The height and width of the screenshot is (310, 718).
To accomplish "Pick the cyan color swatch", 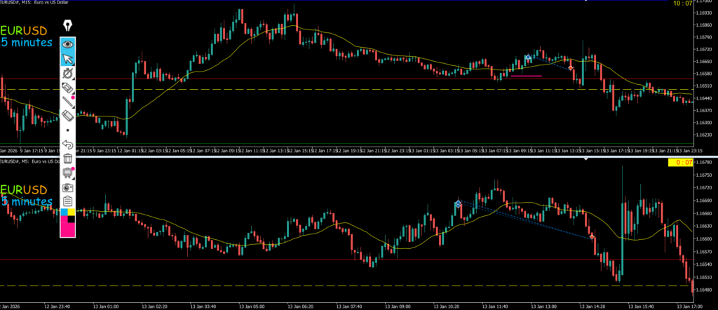I will (65, 212).
